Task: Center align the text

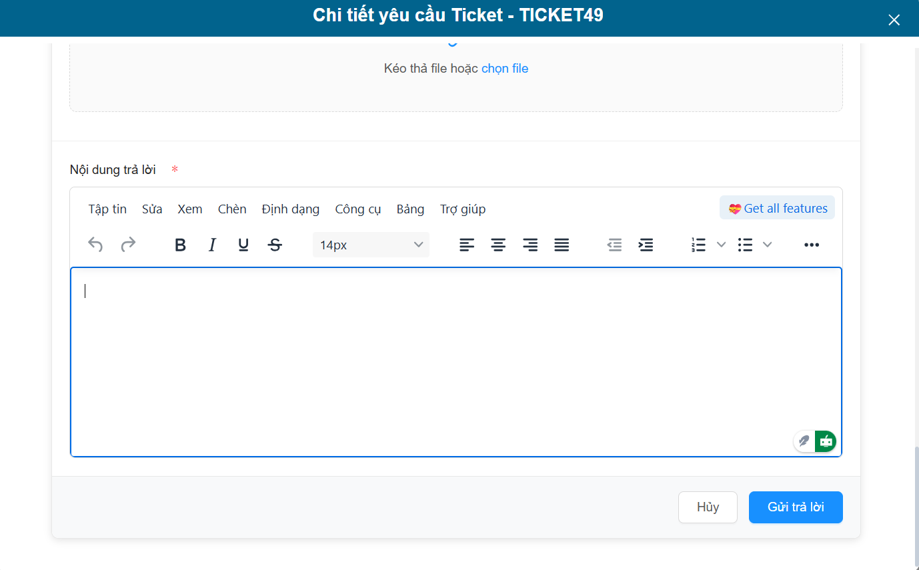Action: pyautogui.click(x=498, y=245)
